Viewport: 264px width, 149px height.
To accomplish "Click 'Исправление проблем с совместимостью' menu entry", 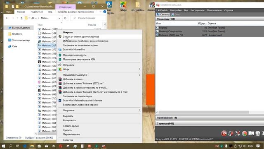I will tap(85, 41).
